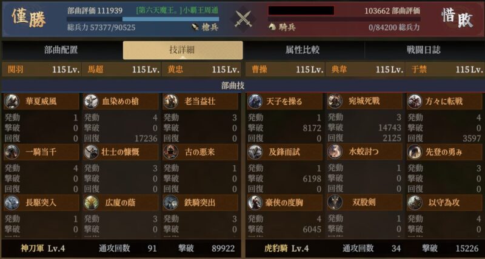Viewport: 485px width, 259px height.
Task: Select general 関羽 115Lv. header
Action: coord(42,70)
